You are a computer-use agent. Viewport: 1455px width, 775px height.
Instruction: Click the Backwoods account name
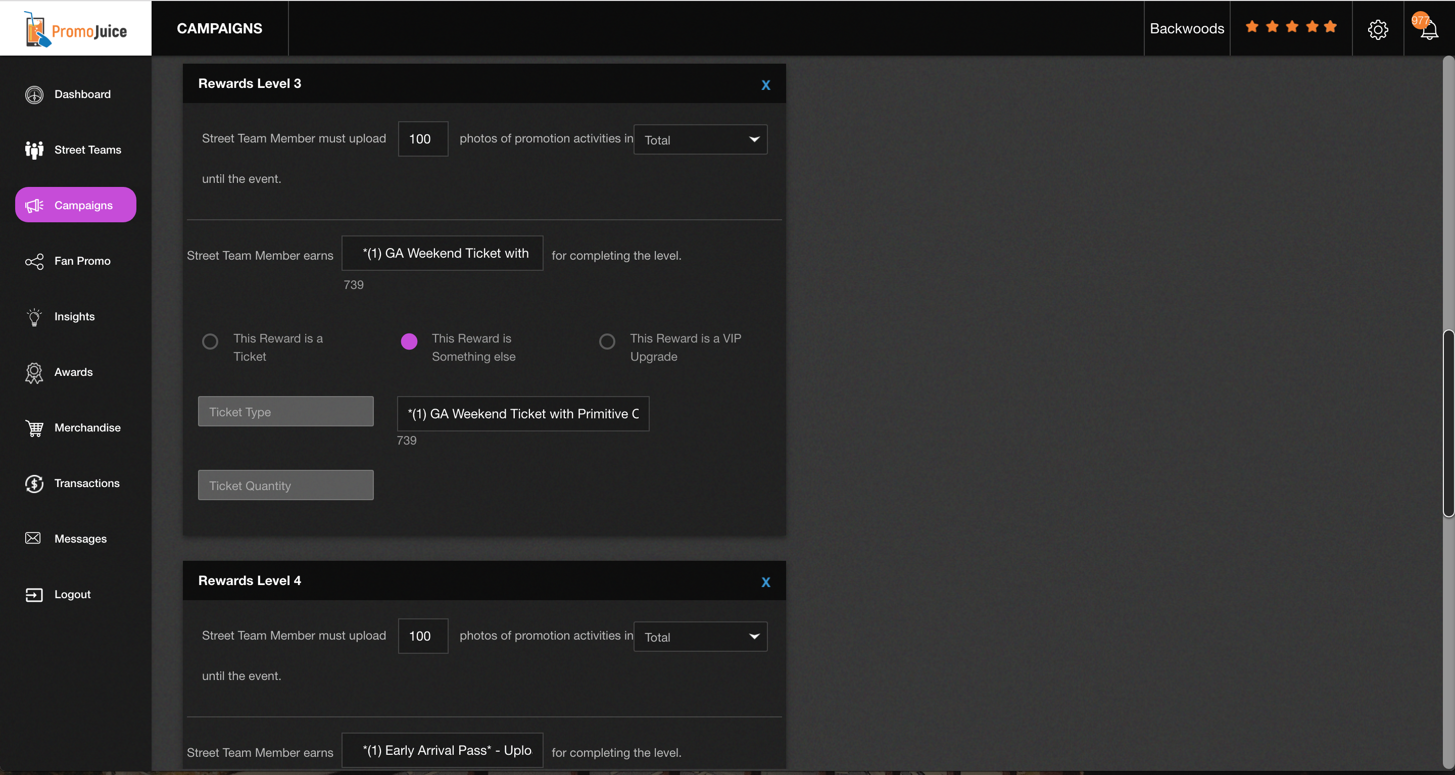pyautogui.click(x=1187, y=28)
